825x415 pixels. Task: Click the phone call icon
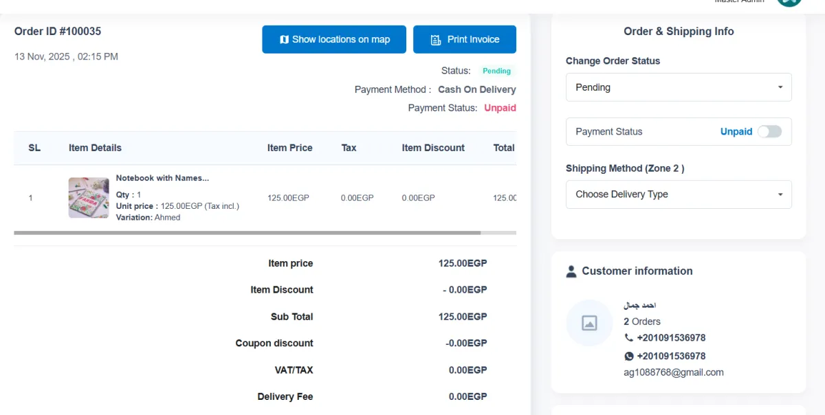click(628, 338)
